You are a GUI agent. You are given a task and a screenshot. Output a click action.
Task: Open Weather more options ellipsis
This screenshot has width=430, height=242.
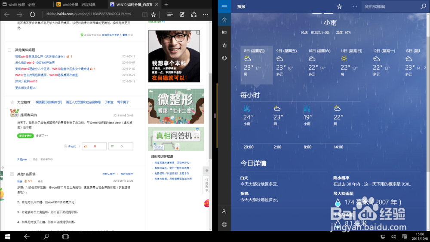[x=355, y=6]
